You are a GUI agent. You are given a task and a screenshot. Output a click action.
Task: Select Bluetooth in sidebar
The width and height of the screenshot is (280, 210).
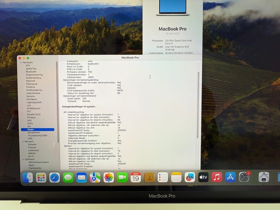pyautogui.click(x=31, y=72)
